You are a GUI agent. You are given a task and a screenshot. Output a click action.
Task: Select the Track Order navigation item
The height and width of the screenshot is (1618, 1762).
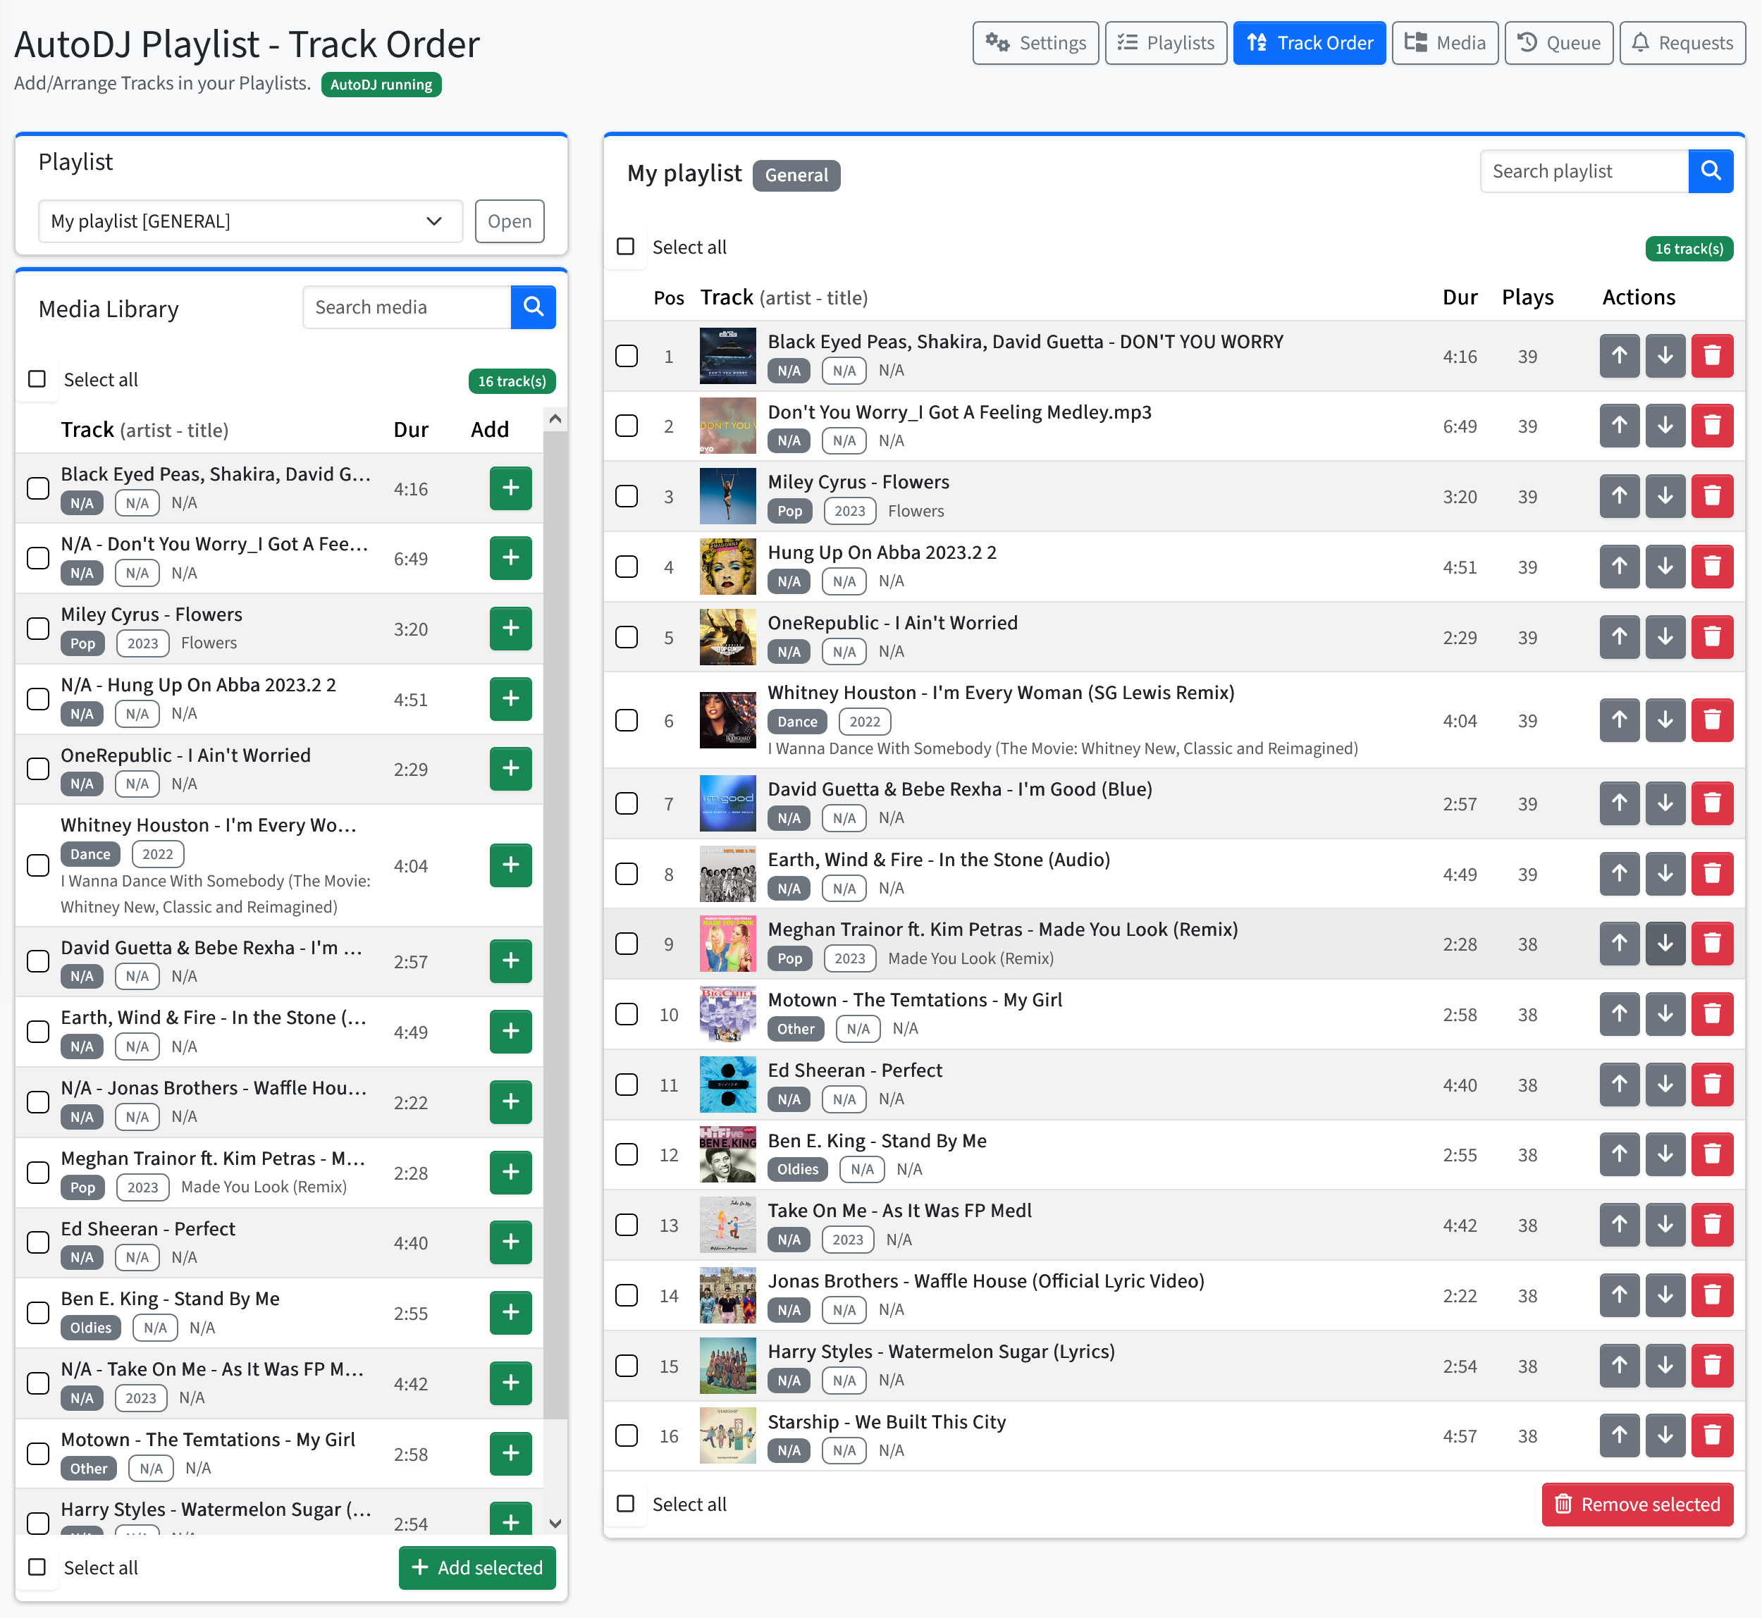[1308, 42]
